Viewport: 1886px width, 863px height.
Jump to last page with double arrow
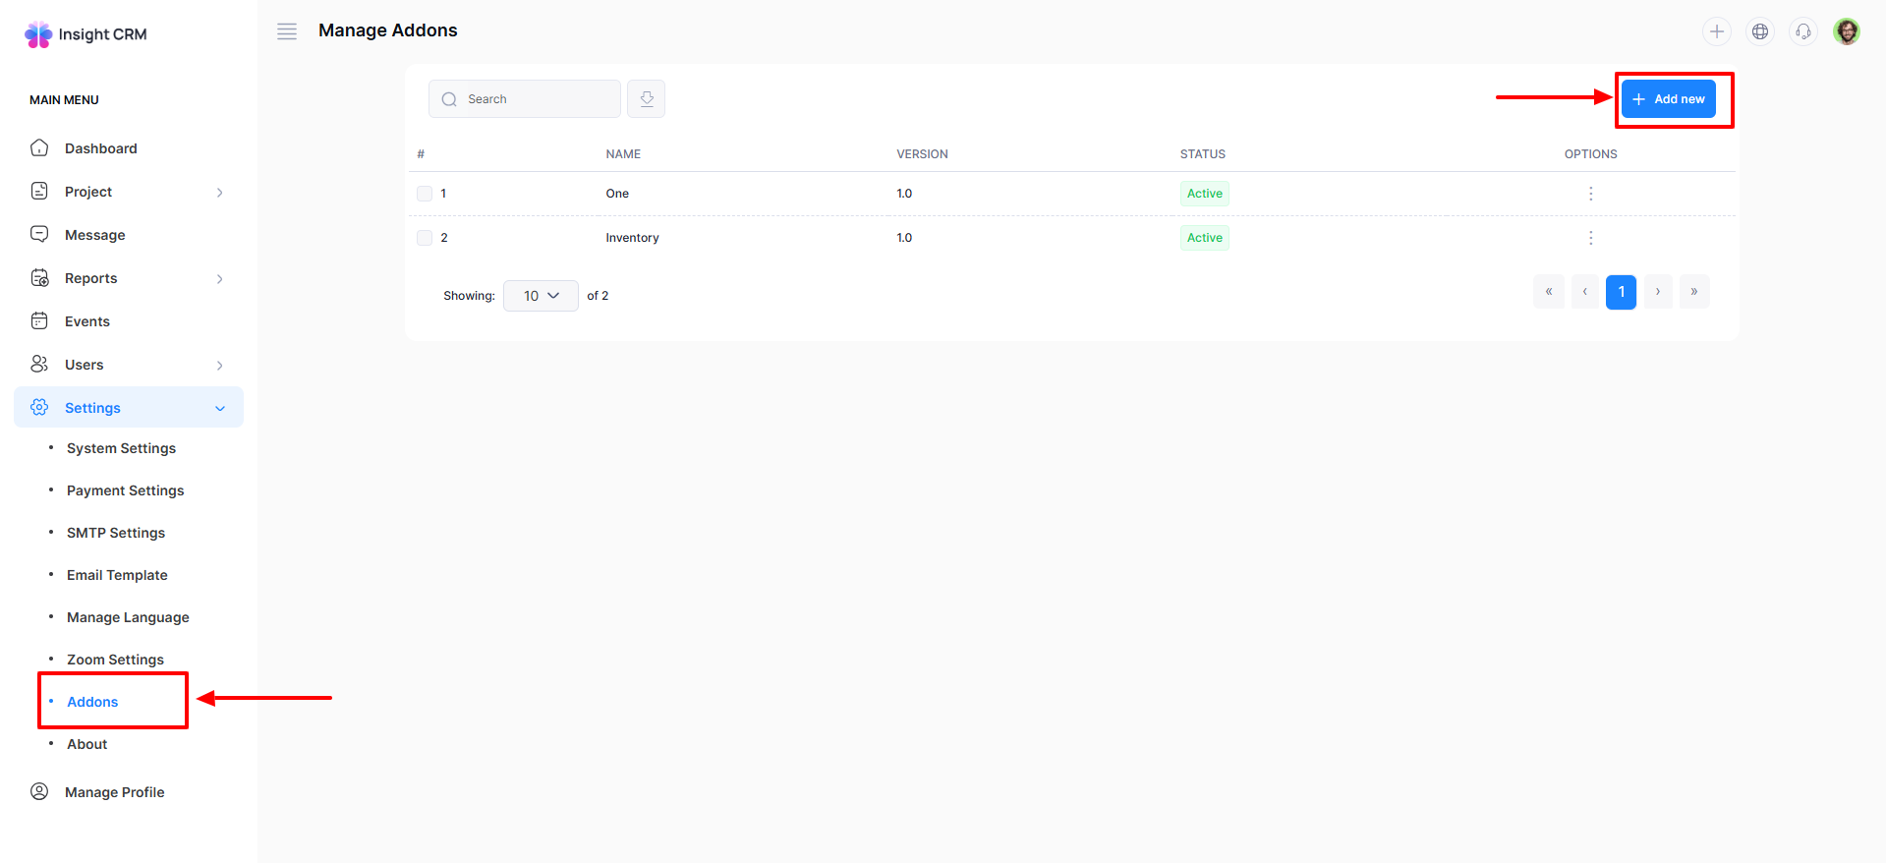click(x=1694, y=292)
